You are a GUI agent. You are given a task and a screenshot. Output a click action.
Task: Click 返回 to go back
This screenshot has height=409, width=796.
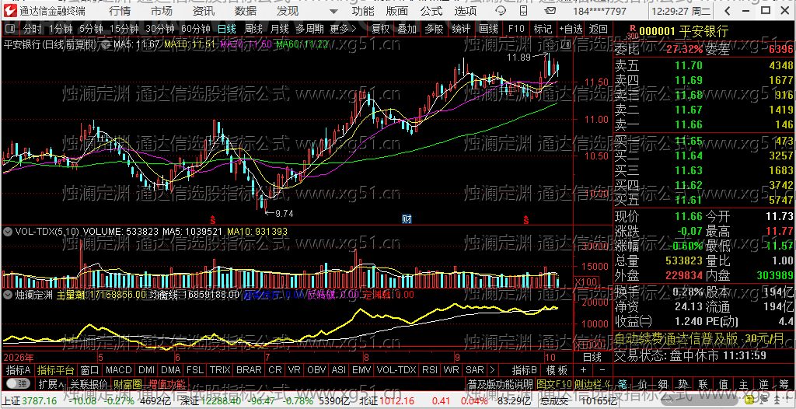(x=599, y=29)
